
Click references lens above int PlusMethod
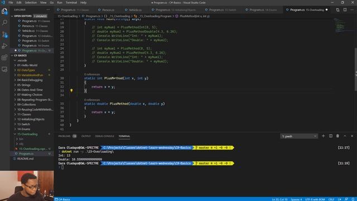92,74
